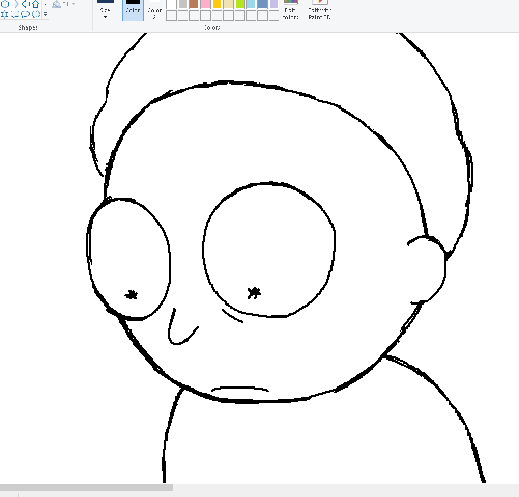Activate Color 1 foreground selector
Image resolution: width=519 pixels, height=497 pixels.
pyautogui.click(x=133, y=10)
